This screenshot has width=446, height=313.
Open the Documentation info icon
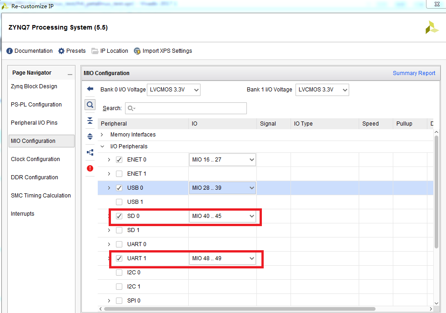point(10,51)
